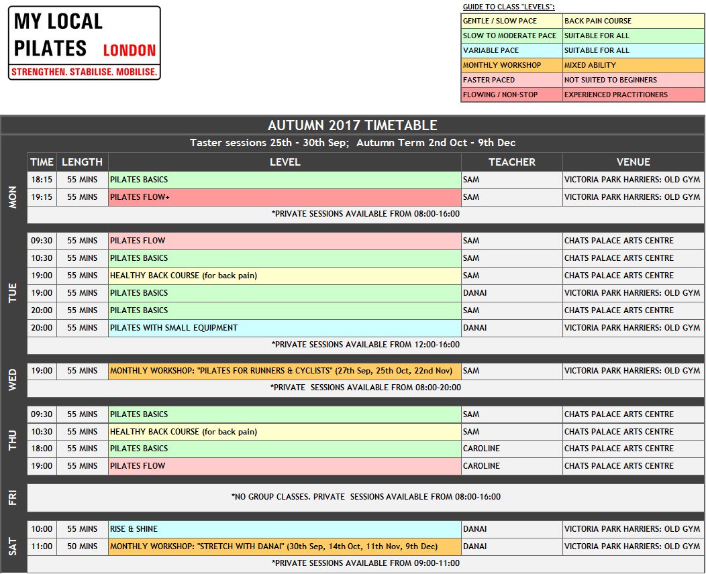The image size is (706, 574).
Task: Click the private sessions 12:00-16:00 note
Action: pyautogui.click(x=366, y=345)
